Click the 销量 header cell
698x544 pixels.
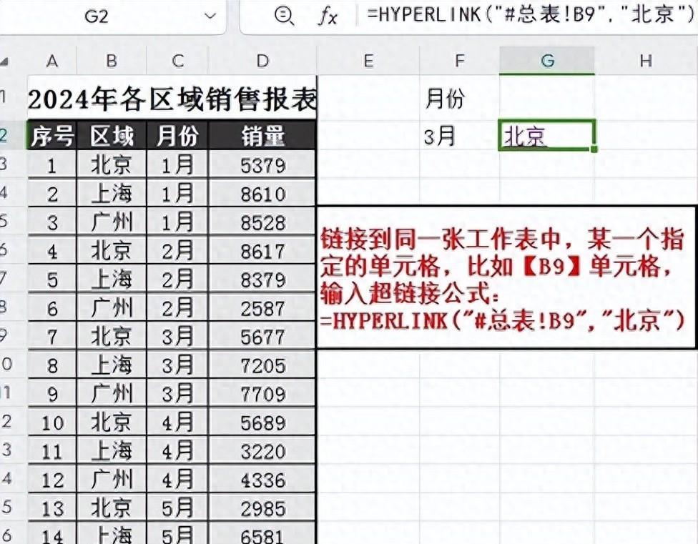pyautogui.click(x=262, y=136)
